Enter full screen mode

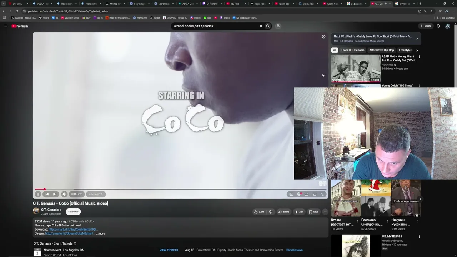[x=322, y=194]
